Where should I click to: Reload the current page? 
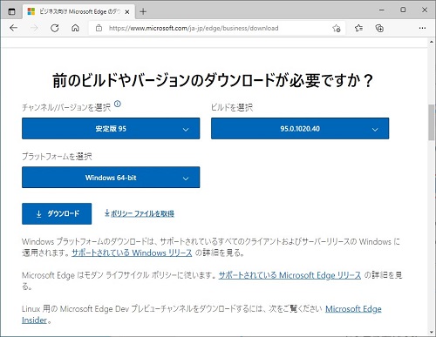(x=55, y=28)
